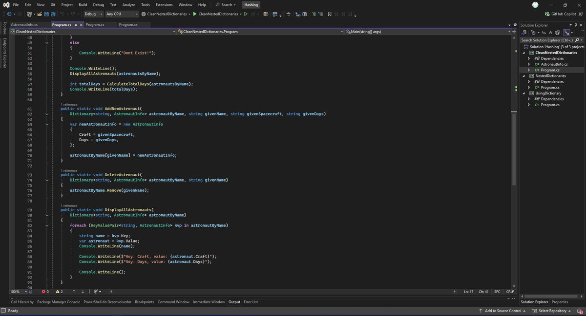The height and width of the screenshot is (316, 586).
Task: Open the Toolbox side panel tab
Action: [4, 29]
